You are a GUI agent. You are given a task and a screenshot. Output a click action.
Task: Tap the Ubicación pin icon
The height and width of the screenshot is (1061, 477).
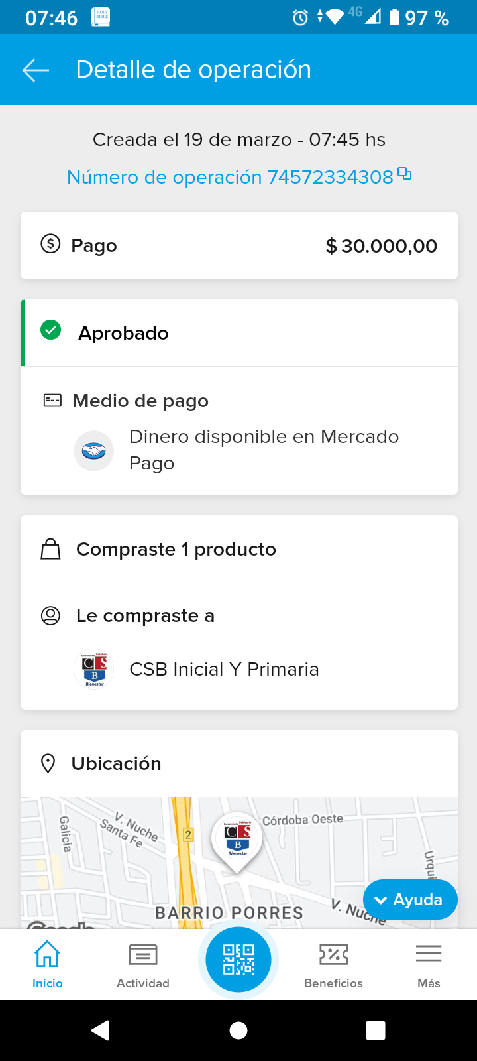(x=48, y=763)
